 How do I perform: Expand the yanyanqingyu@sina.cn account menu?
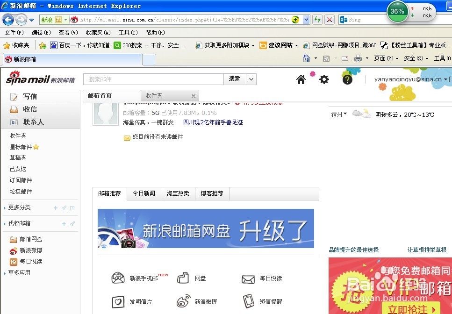[445, 79]
